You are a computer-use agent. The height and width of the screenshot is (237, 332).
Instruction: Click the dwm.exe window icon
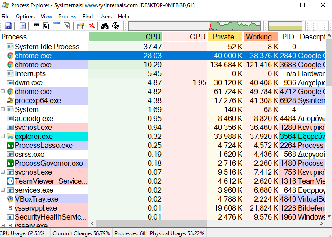point(10,83)
